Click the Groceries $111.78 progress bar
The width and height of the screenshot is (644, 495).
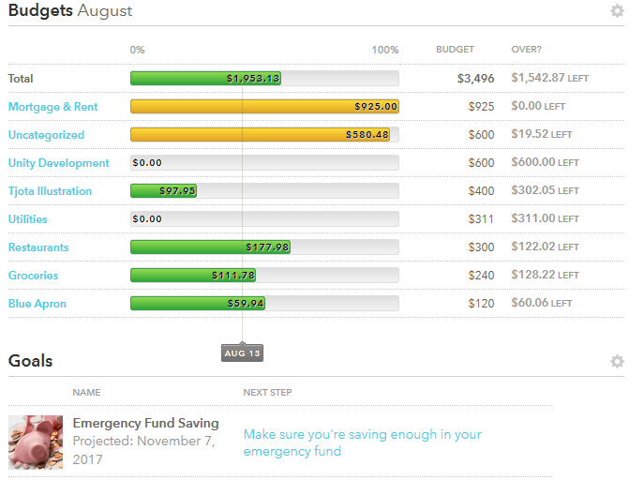[x=192, y=276]
